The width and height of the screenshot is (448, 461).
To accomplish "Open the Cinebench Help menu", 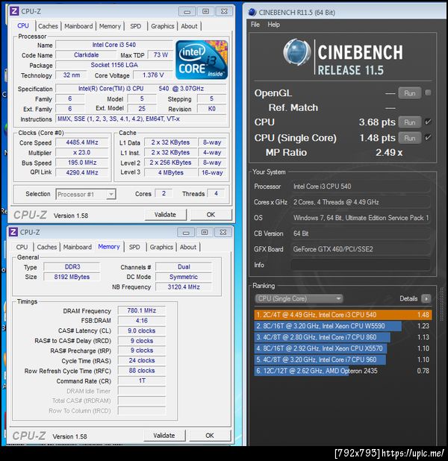I will (x=274, y=25).
